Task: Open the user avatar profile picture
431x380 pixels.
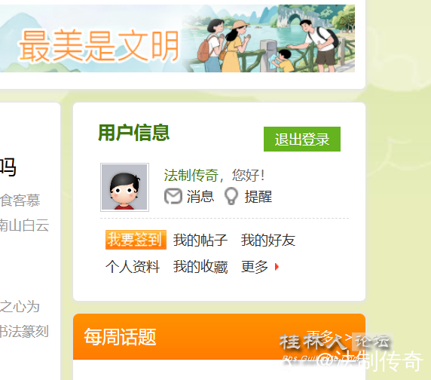Action: click(x=124, y=187)
